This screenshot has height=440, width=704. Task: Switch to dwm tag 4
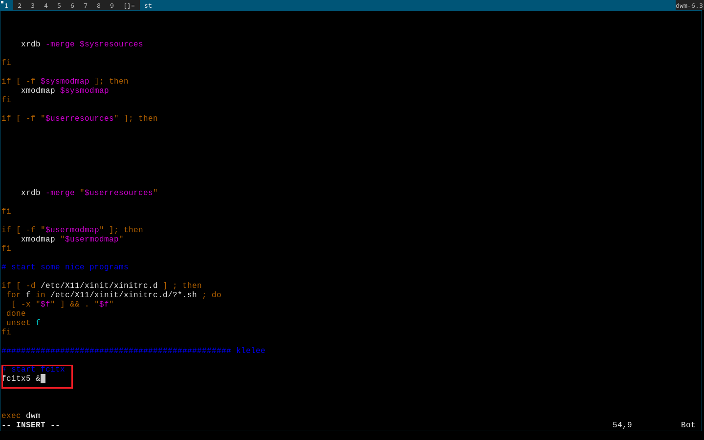pyautogui.click(x=46, y=5)
